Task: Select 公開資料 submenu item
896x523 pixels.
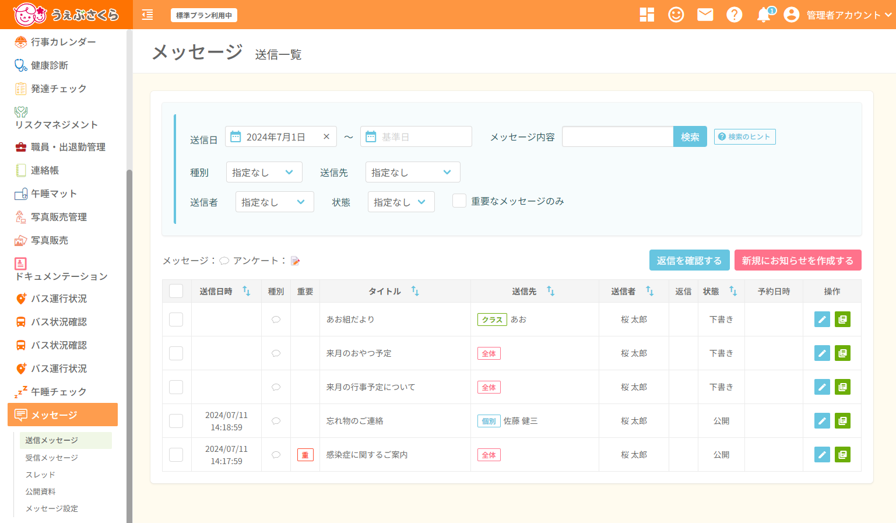Action: pyautogui.click(x=40, y=492)
